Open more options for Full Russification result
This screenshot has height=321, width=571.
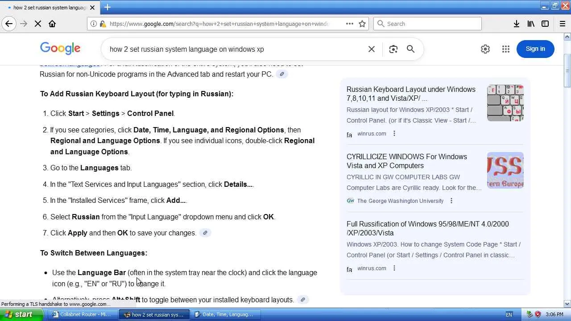[394, 268]
